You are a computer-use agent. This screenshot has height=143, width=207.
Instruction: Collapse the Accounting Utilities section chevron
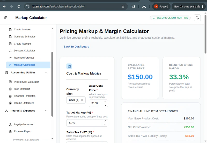coord(46,72)
